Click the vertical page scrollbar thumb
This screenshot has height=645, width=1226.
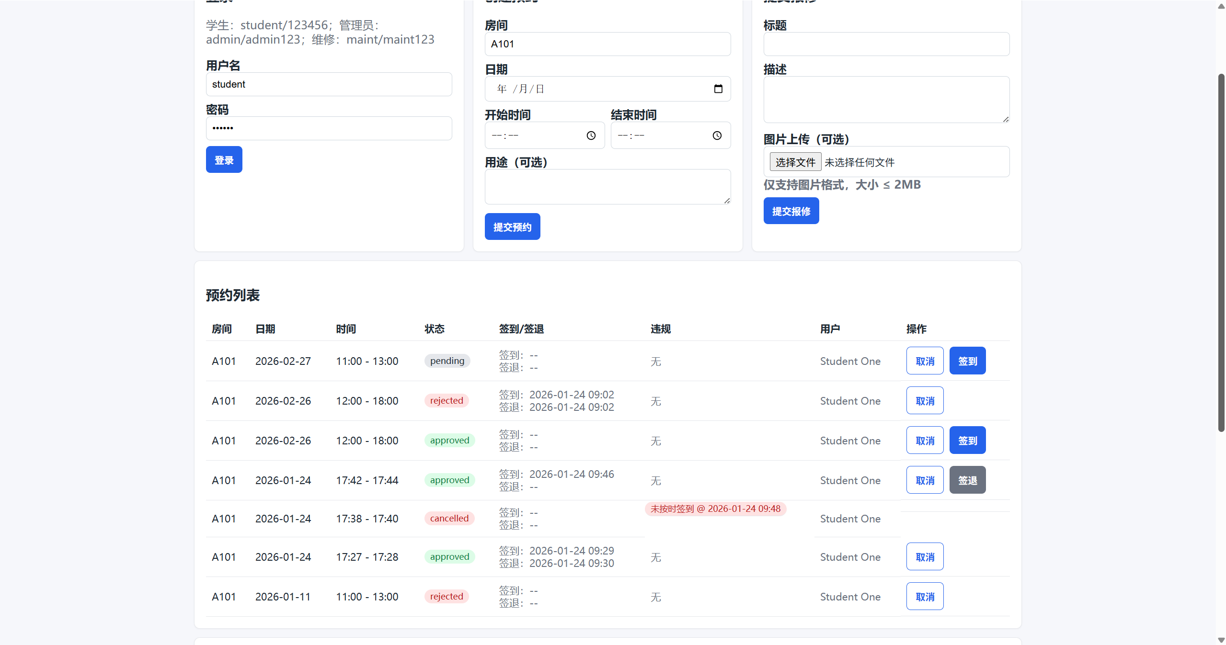pos(1221,252)
